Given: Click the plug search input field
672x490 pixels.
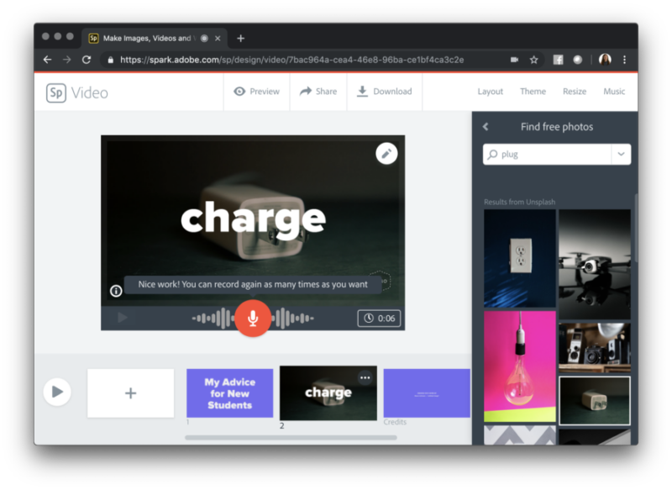Looking at the screenshot, I should click(550, 154).
